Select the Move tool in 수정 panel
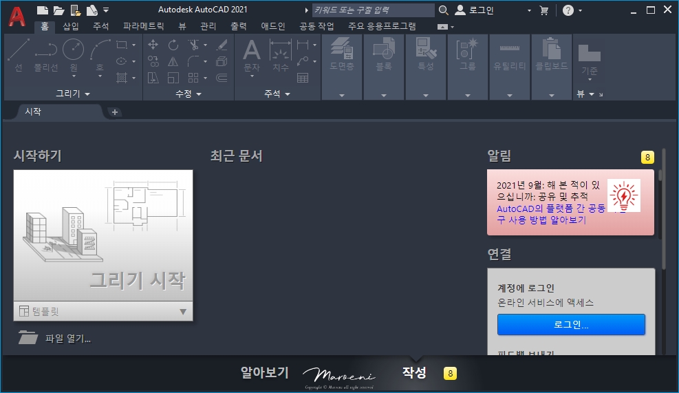 [153, 45]
